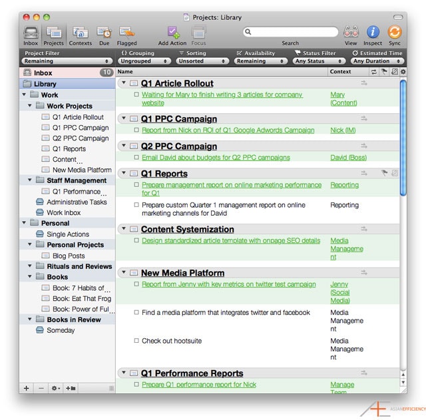This screenshot has height=420, width=426.
Task: Check off Design standardized article template task
Action: coord(136,240)
